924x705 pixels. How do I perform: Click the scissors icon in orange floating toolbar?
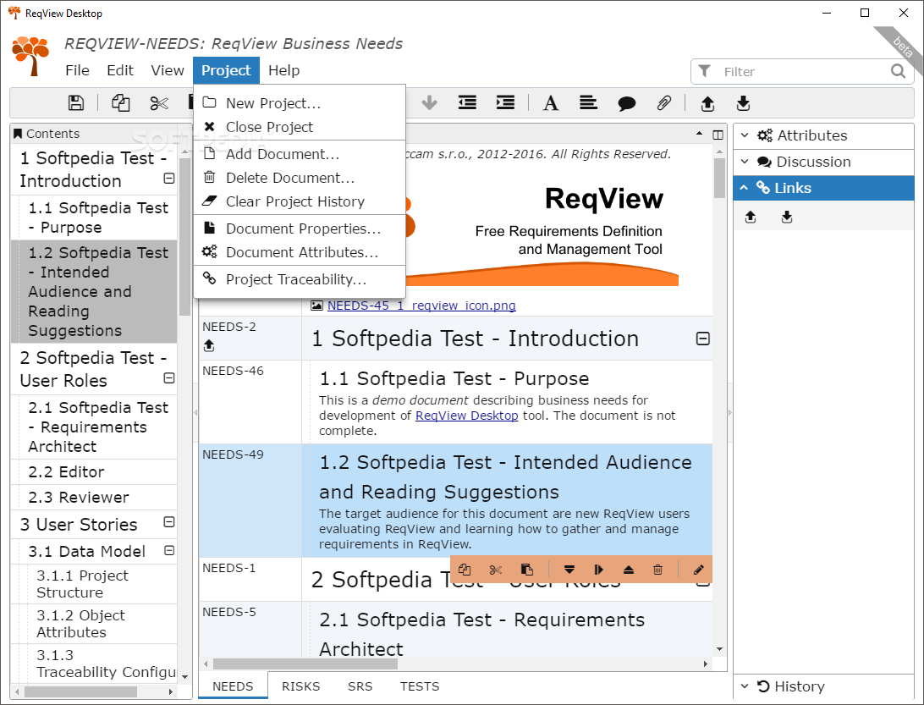point(496,570)
